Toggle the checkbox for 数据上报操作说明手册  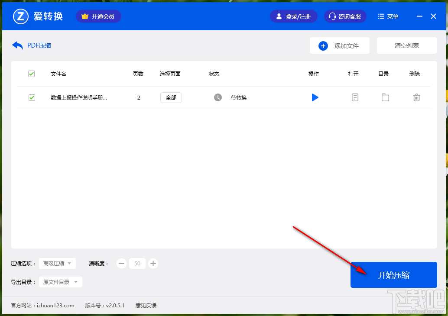pyautogui.click(x=31, y=97)
